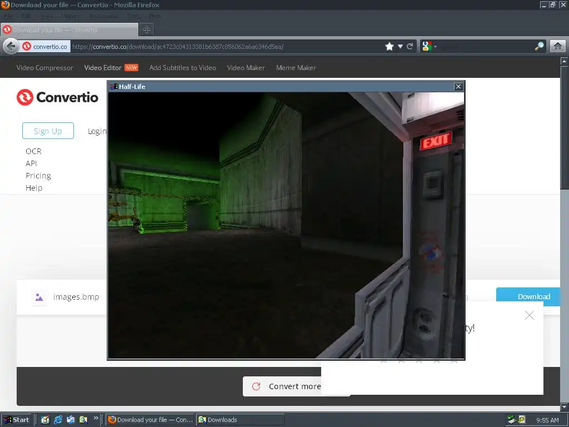Open the Pricing page link

(x=38, y=176)
